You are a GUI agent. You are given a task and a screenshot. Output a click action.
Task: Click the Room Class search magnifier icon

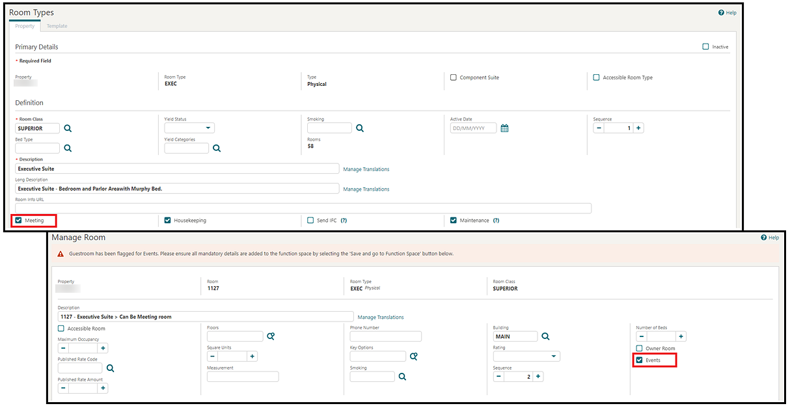coord(68,128)
